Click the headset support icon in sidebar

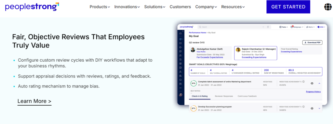coord(180,80)
